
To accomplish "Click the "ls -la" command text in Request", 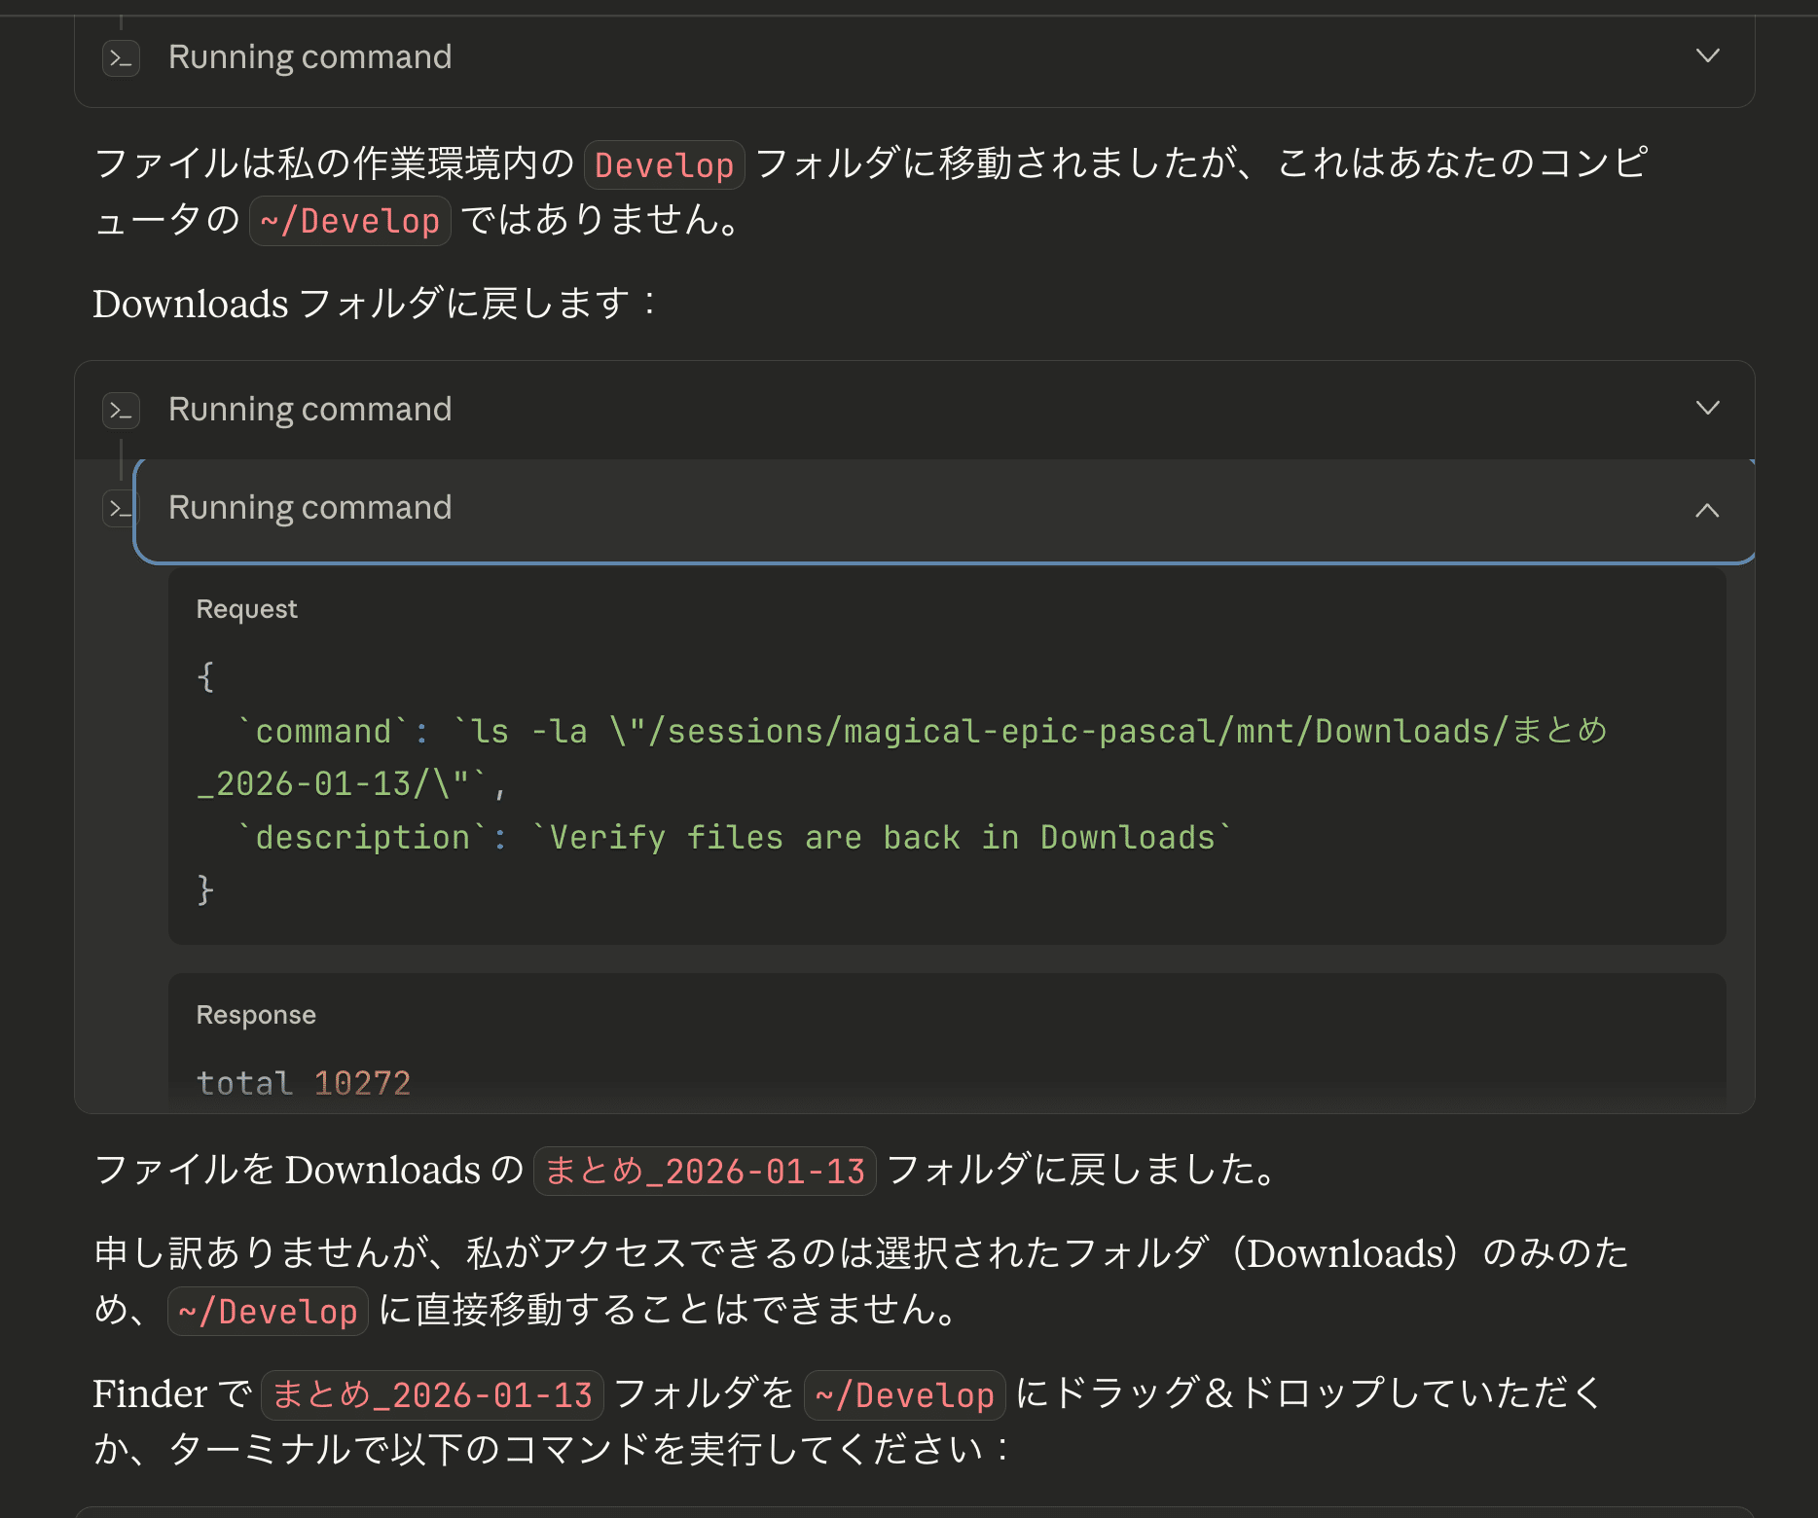I will [529, 732].
